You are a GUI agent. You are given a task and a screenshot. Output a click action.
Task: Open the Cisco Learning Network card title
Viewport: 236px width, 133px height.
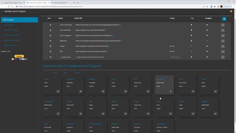[x=96, y=124]
